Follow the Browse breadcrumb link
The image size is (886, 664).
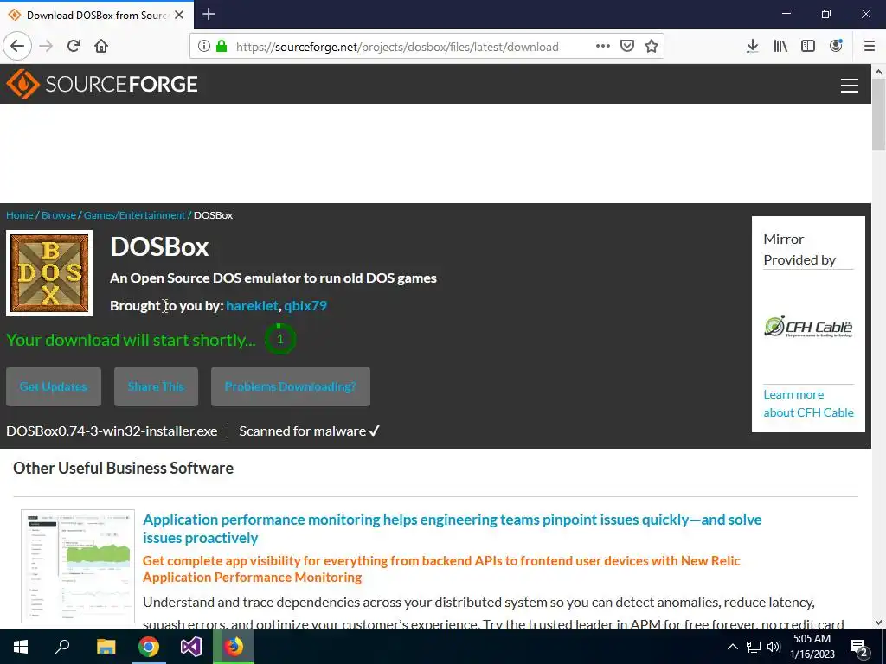[59, 215]
